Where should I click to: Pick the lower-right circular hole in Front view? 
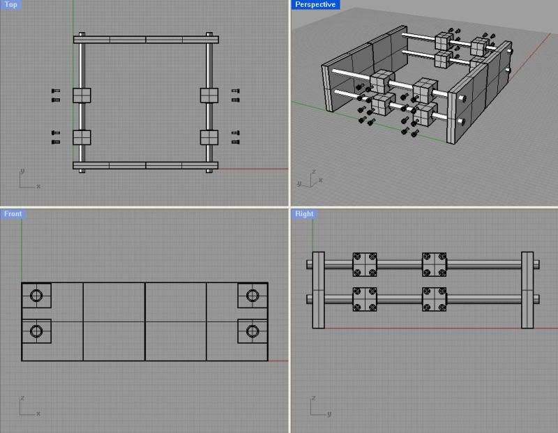(x=252, y=330)
